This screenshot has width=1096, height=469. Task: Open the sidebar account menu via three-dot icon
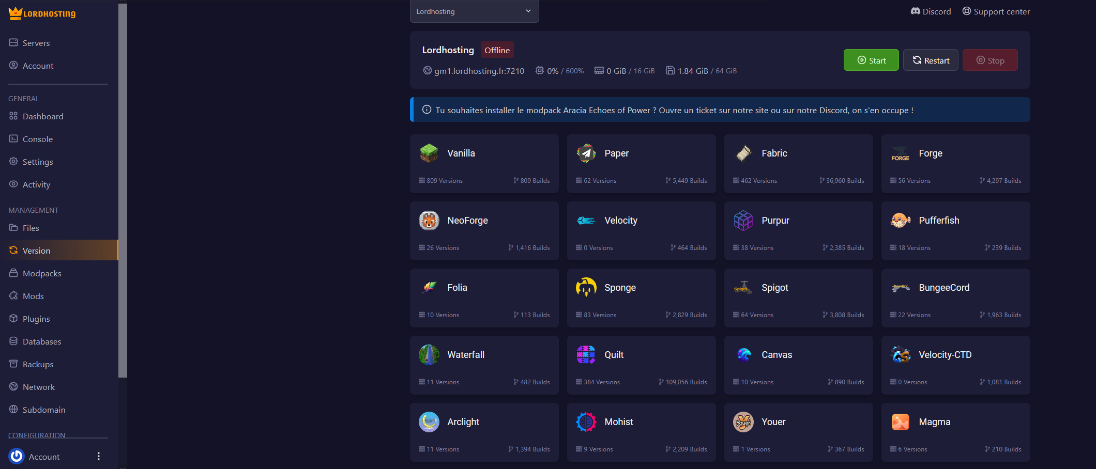pyautogui.click(x=98, y=456)
